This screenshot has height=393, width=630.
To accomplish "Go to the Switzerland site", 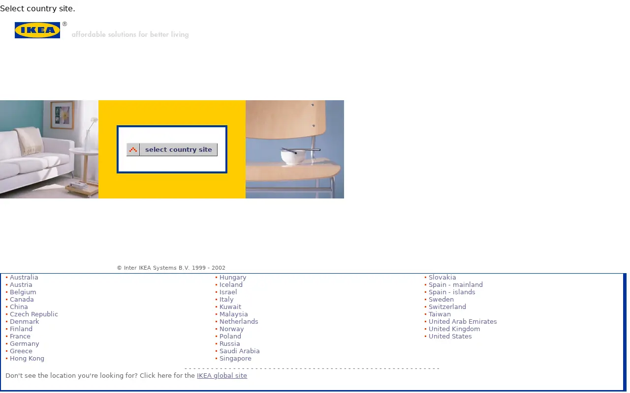I will click(x=447, y=307).
